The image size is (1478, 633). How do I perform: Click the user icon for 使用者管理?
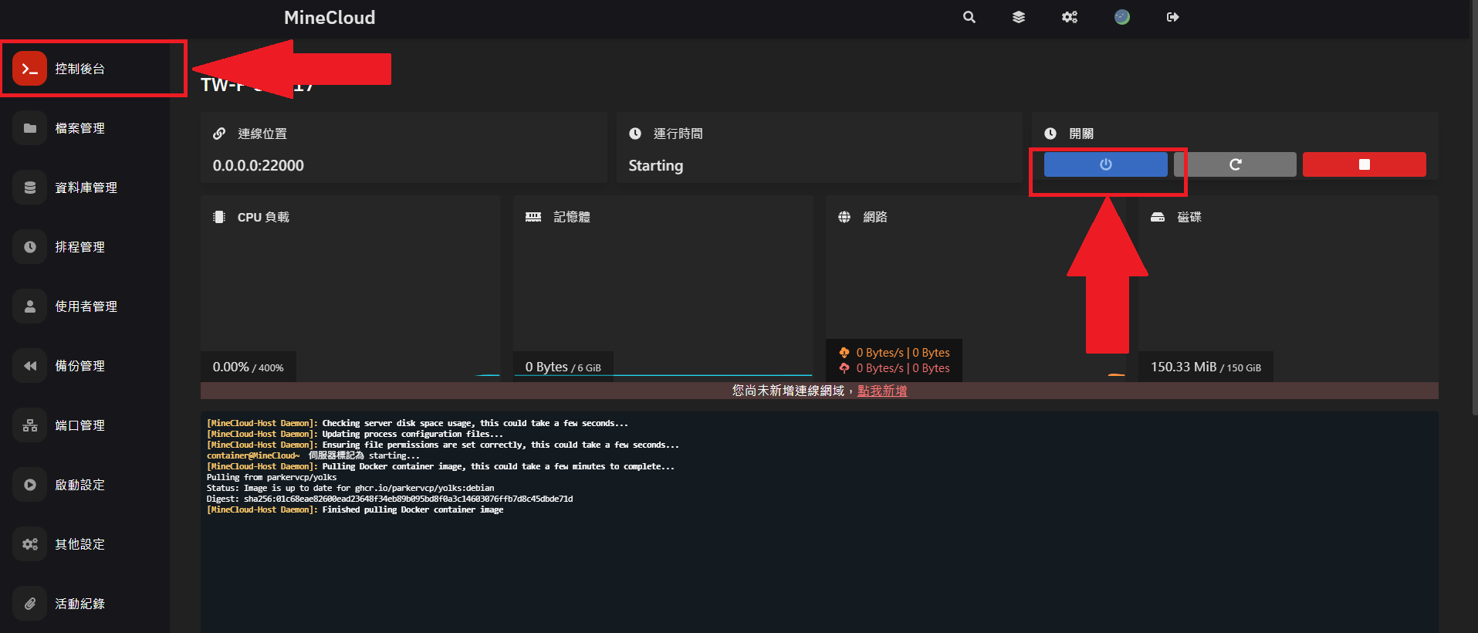(x=30, y=306)
